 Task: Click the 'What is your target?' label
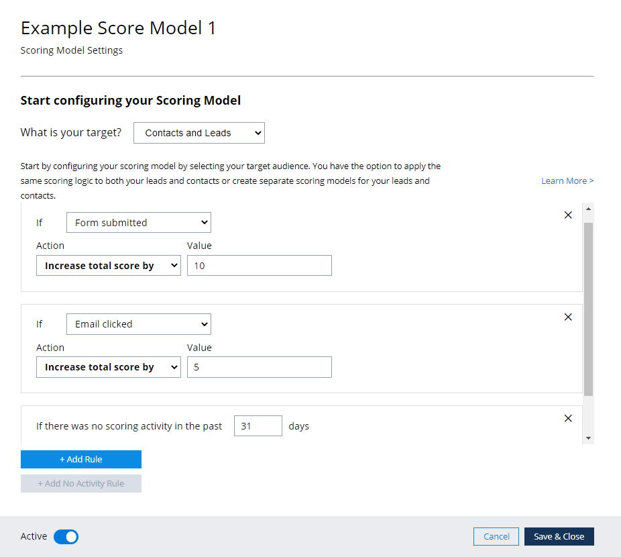tap(71, 132)
